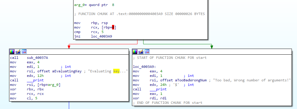Select 'mov eax, 4' in the sub_40037A node
Viewport: 297px width, 109px height.
25,62
